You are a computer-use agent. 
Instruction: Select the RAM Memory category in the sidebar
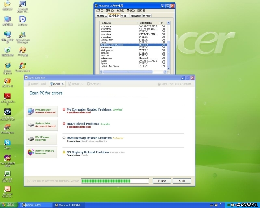pyautogui.click(x=41, y=139)
